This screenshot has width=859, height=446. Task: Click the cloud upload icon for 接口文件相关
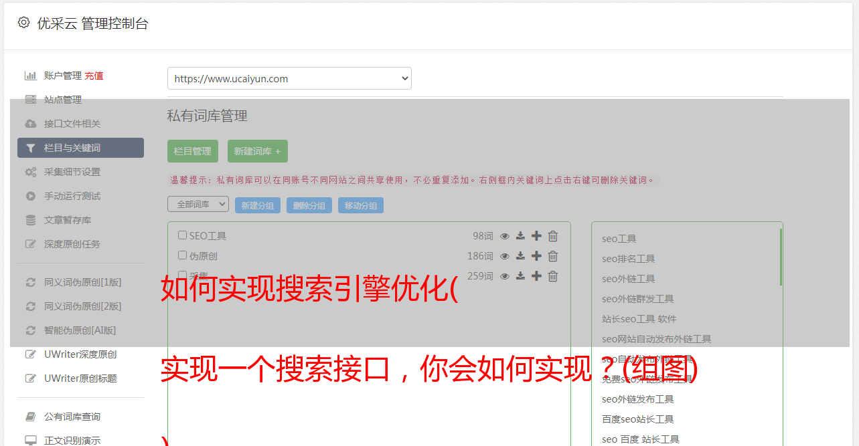30,124
